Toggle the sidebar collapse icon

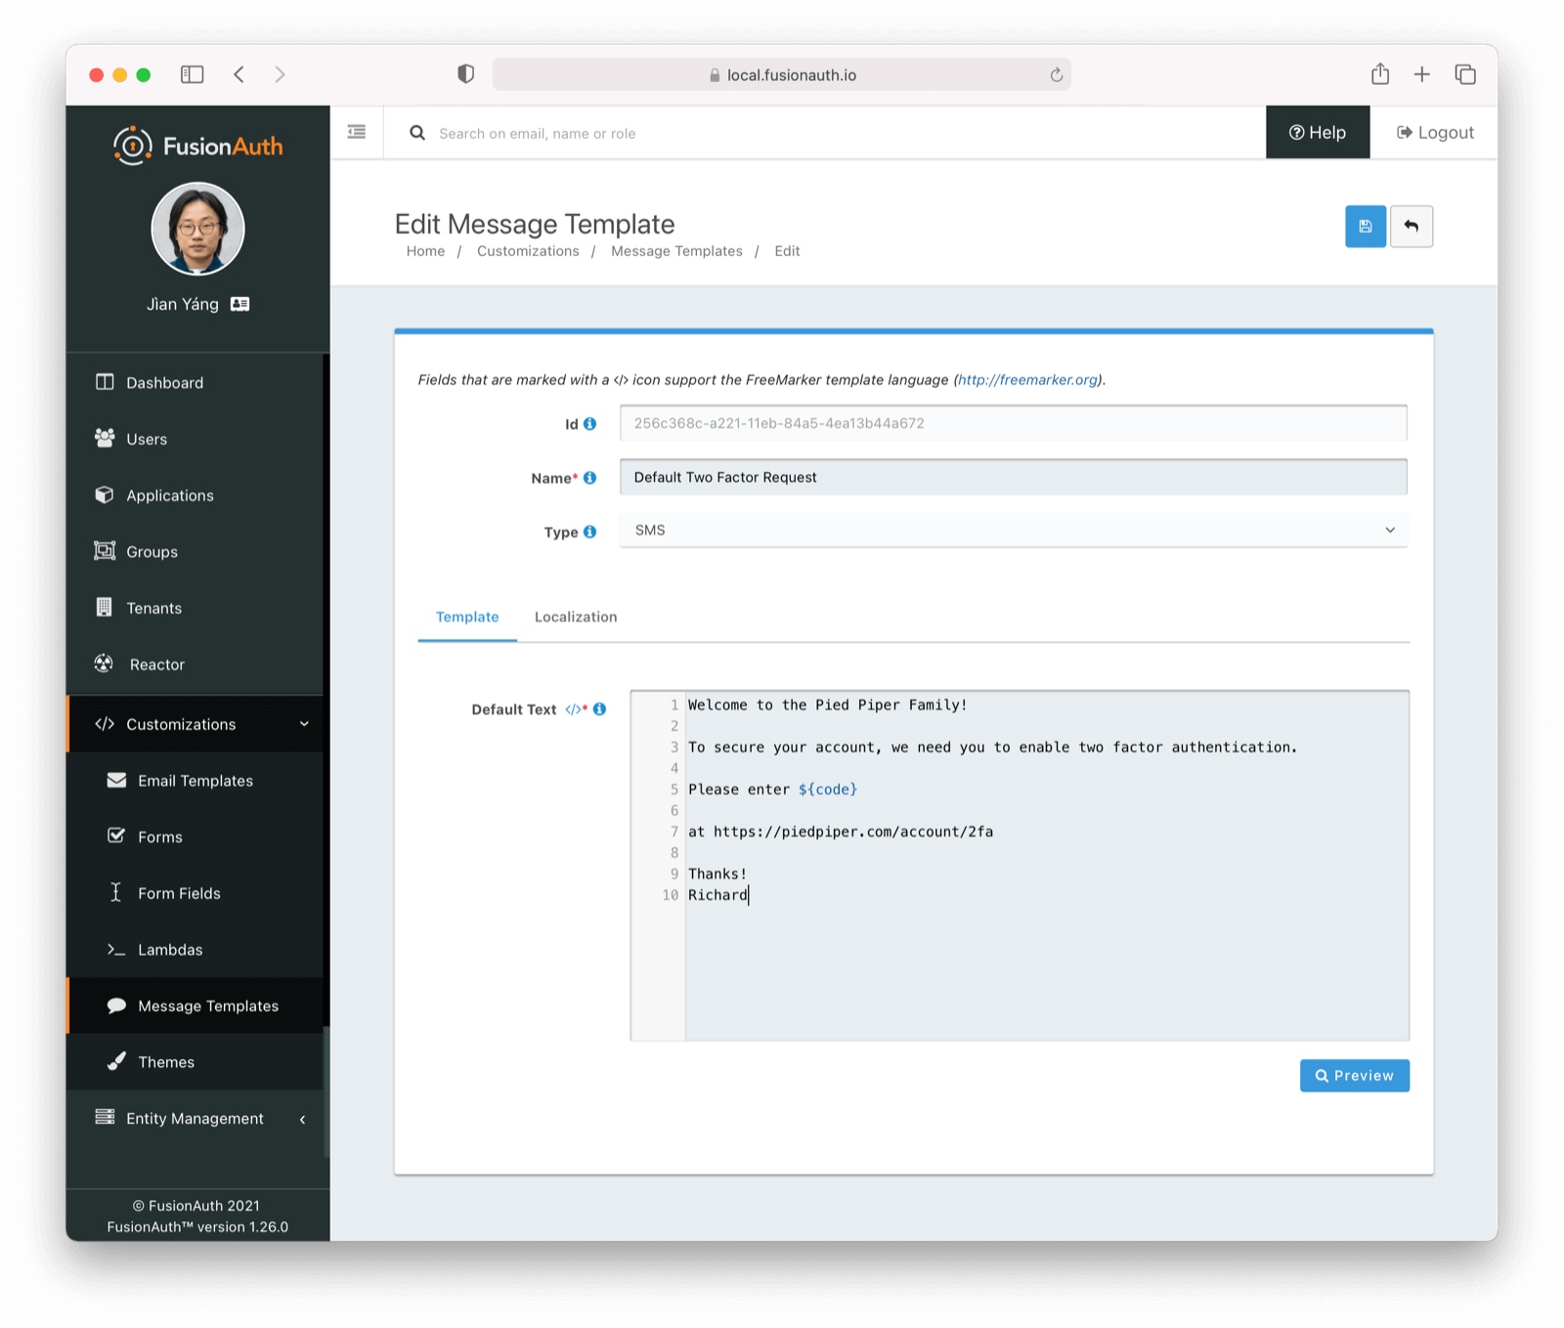point(357,132)
